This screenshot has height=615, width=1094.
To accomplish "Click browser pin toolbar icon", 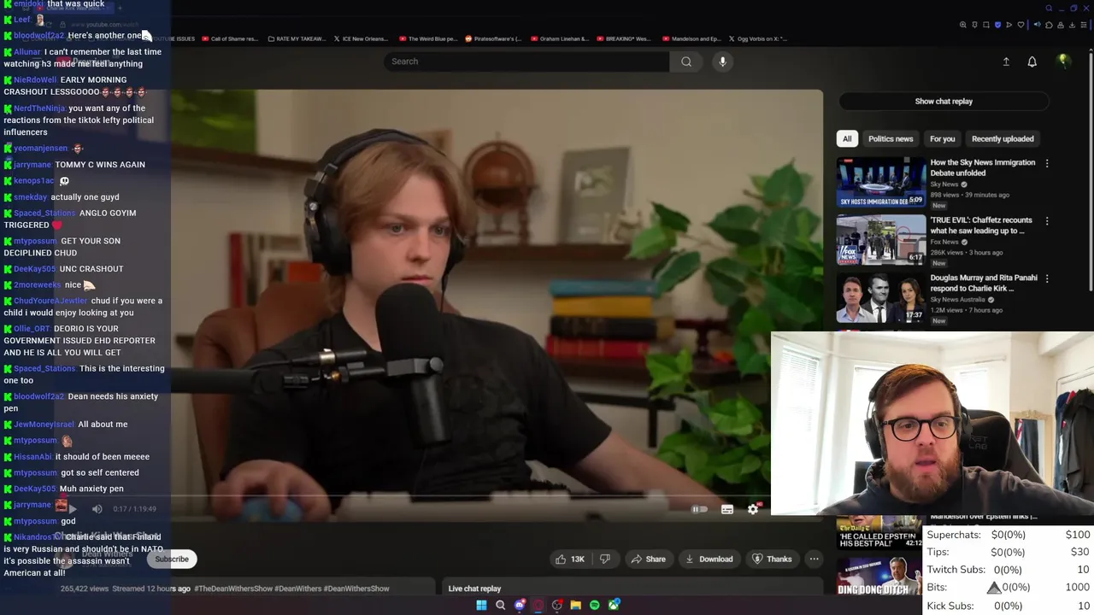I will pyautogui.click(x=974, y=25).
